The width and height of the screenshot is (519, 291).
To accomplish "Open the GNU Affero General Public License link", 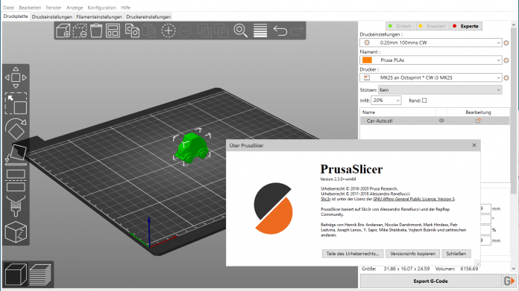I will click(x=414, y=199).
